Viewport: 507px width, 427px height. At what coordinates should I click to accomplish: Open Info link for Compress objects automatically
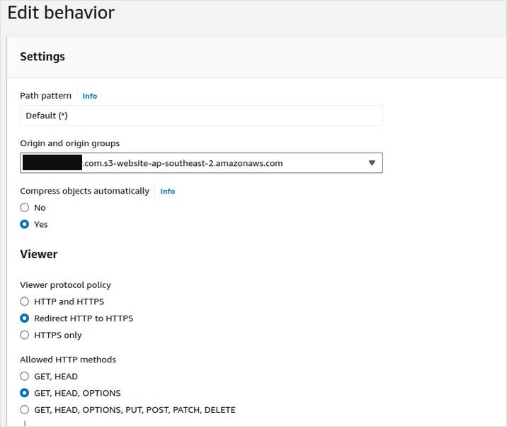coord(167,192)
